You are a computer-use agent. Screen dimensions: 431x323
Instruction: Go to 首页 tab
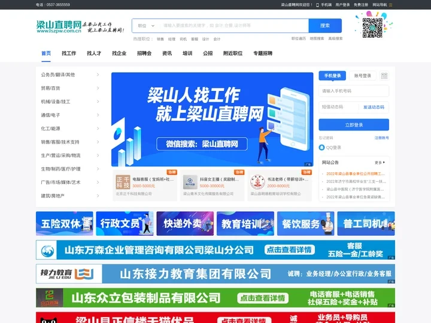click(46, 53)
